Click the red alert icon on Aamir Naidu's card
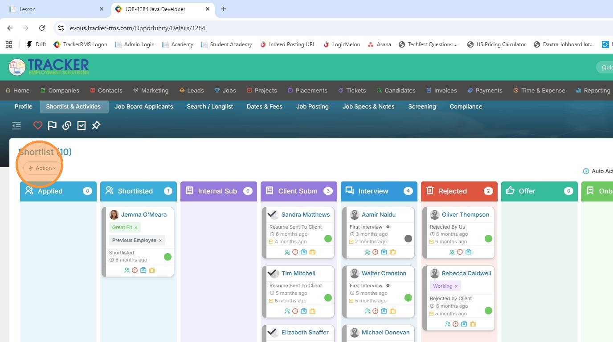The width and height of the screenshot is (613, 342). point(375,252)
